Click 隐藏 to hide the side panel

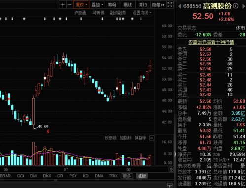(158, 5)
